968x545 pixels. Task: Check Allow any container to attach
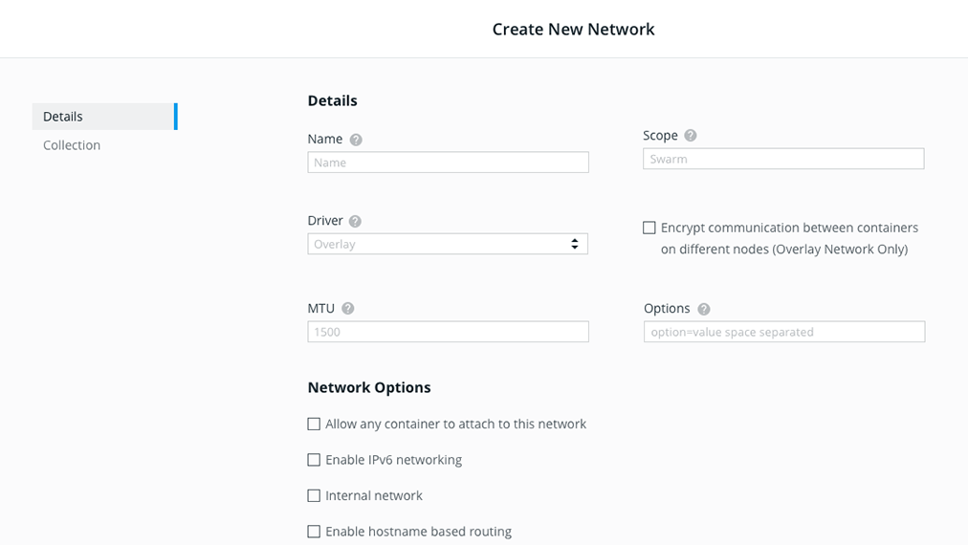pos(314,424)
